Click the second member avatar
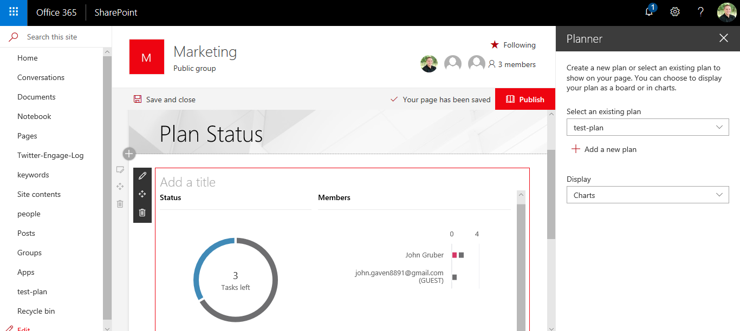740x331 pixels. pyautogui.click(x=453, y=64)
